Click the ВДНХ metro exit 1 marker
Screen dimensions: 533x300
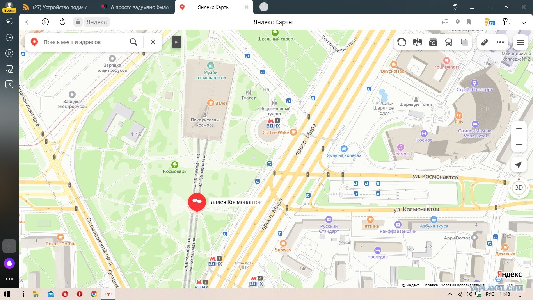273,123
